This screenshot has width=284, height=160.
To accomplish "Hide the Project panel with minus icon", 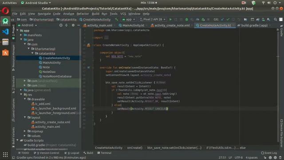I will [x=79, y=25].
